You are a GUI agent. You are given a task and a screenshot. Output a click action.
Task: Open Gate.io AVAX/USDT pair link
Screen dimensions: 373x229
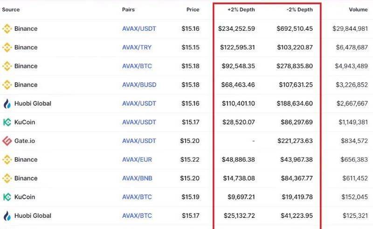pos(139,141)
